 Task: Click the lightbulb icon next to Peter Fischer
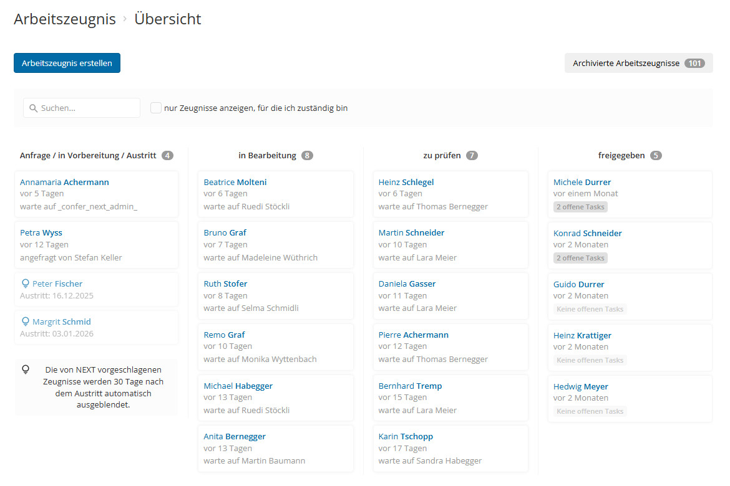25,283
